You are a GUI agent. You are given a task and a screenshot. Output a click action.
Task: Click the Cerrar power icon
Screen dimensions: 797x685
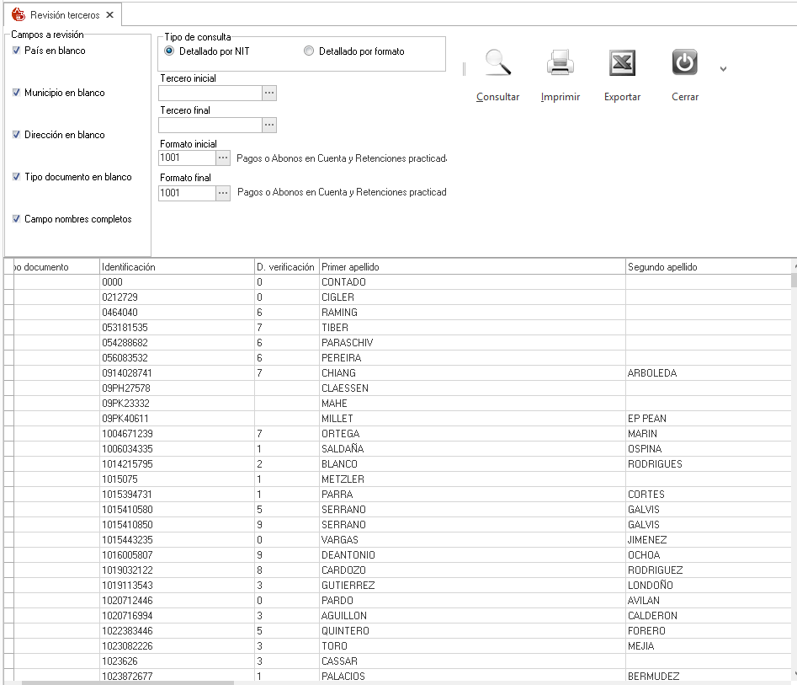click(684, 64)
